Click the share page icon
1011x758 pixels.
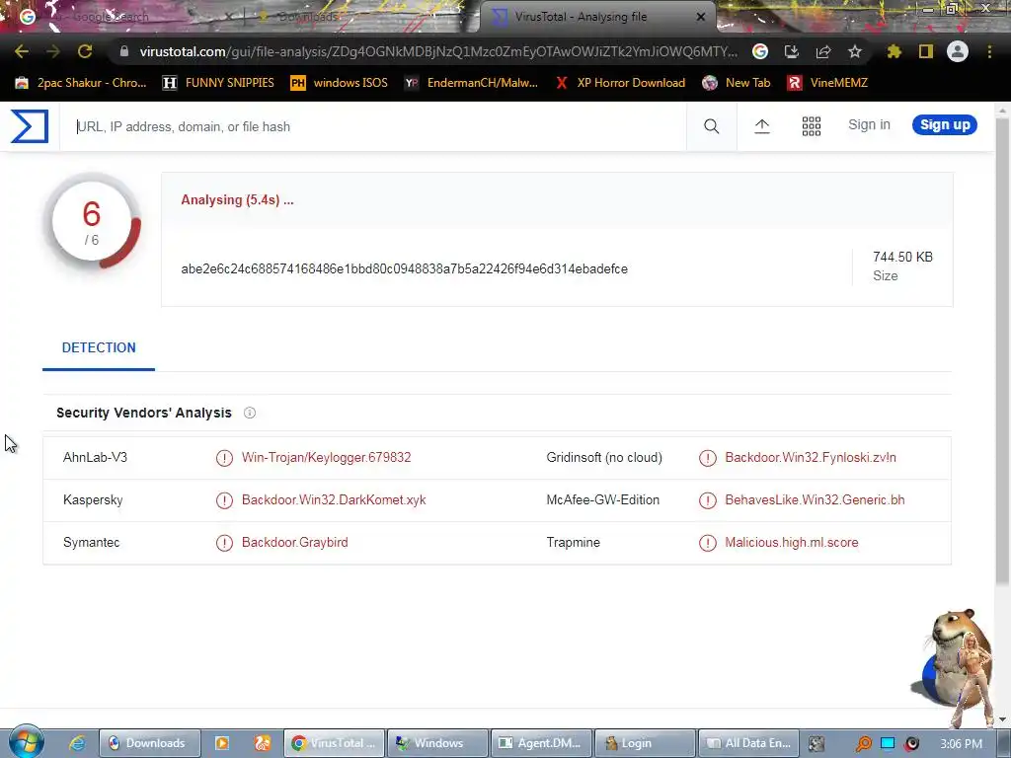[822, 51]
